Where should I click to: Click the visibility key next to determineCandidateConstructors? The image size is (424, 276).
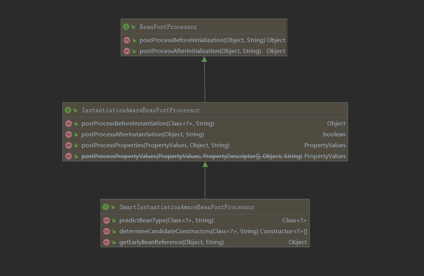point(113,231)
